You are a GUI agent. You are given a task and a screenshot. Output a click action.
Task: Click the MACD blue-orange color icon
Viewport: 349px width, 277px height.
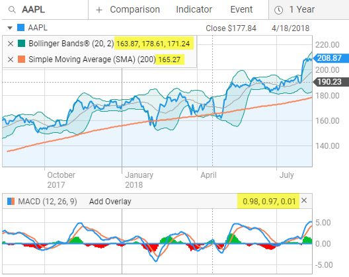(11, 201)
